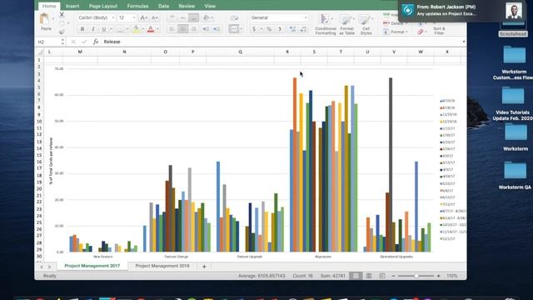
Task: Click decrease decimal icon
Action: pyautogui.click(x=303, y=29)
